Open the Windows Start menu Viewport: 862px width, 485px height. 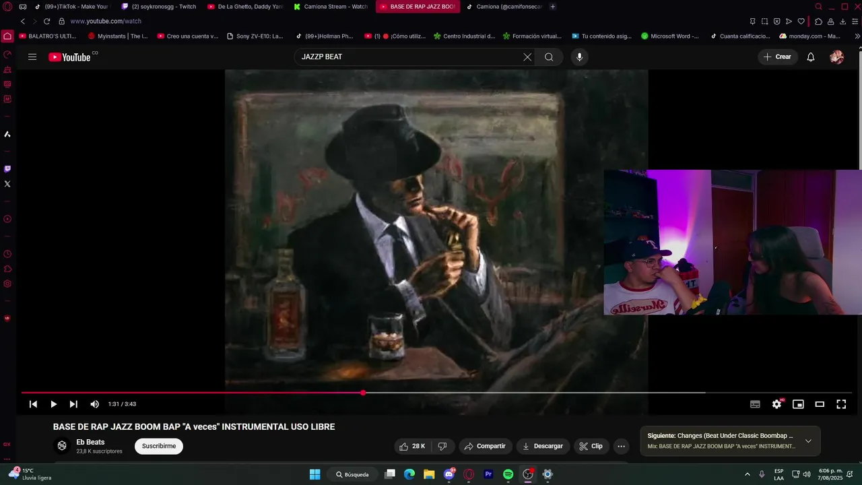314,474
